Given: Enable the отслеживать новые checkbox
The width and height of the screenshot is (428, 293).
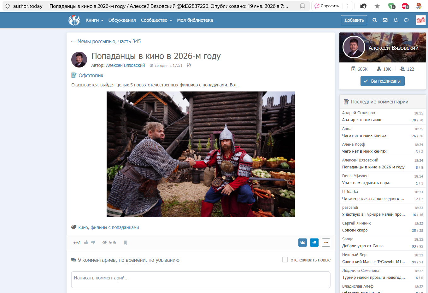Looking at the screenshot, I should [285, 260].
